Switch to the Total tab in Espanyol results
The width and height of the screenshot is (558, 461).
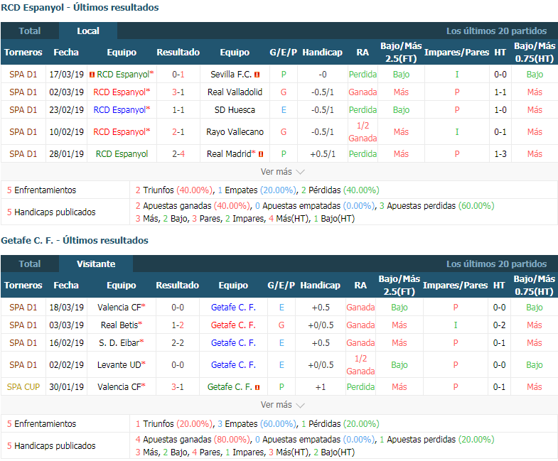[30, 31]
